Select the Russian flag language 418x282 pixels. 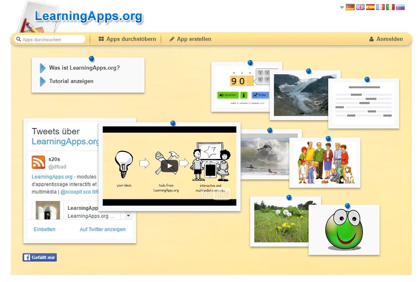point(400,7)
